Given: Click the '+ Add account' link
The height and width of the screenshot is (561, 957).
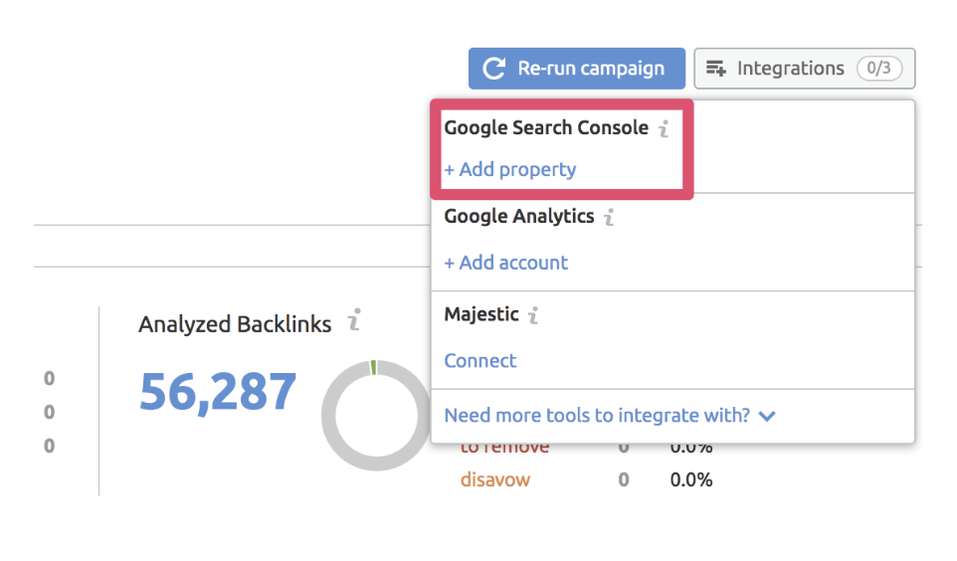Looking at the screenshot, I should [x=506, y=263].
